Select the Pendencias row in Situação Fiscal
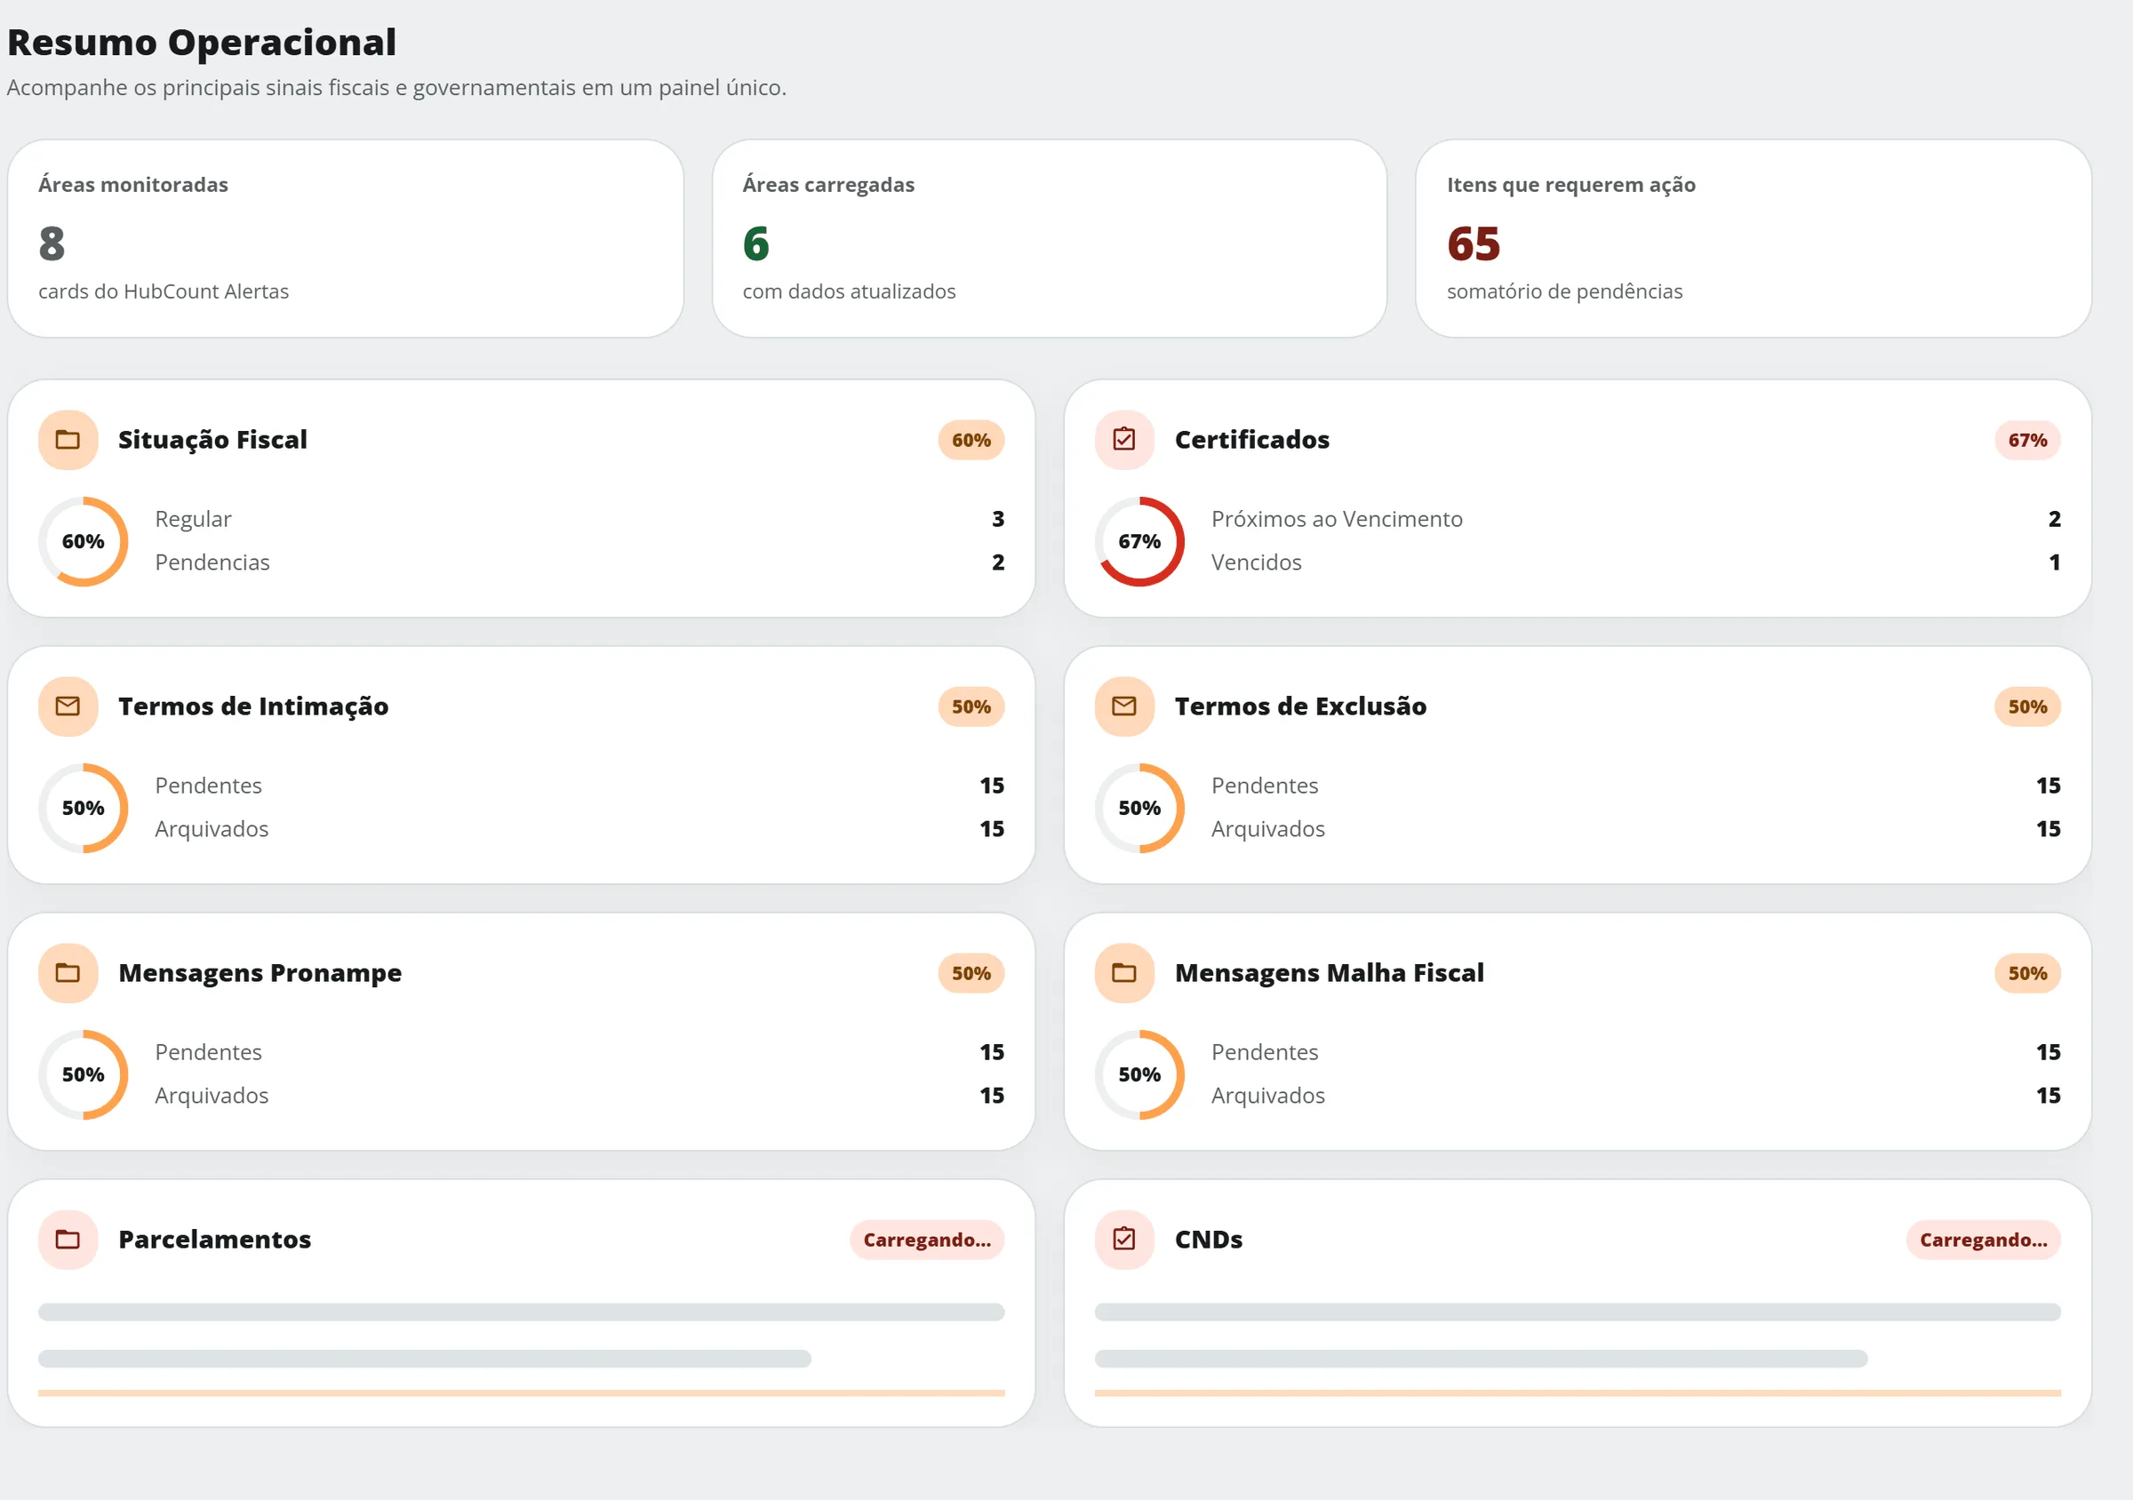This screenshot has width=2133, height=1500. pyautogui.click(x=579, y=562)
